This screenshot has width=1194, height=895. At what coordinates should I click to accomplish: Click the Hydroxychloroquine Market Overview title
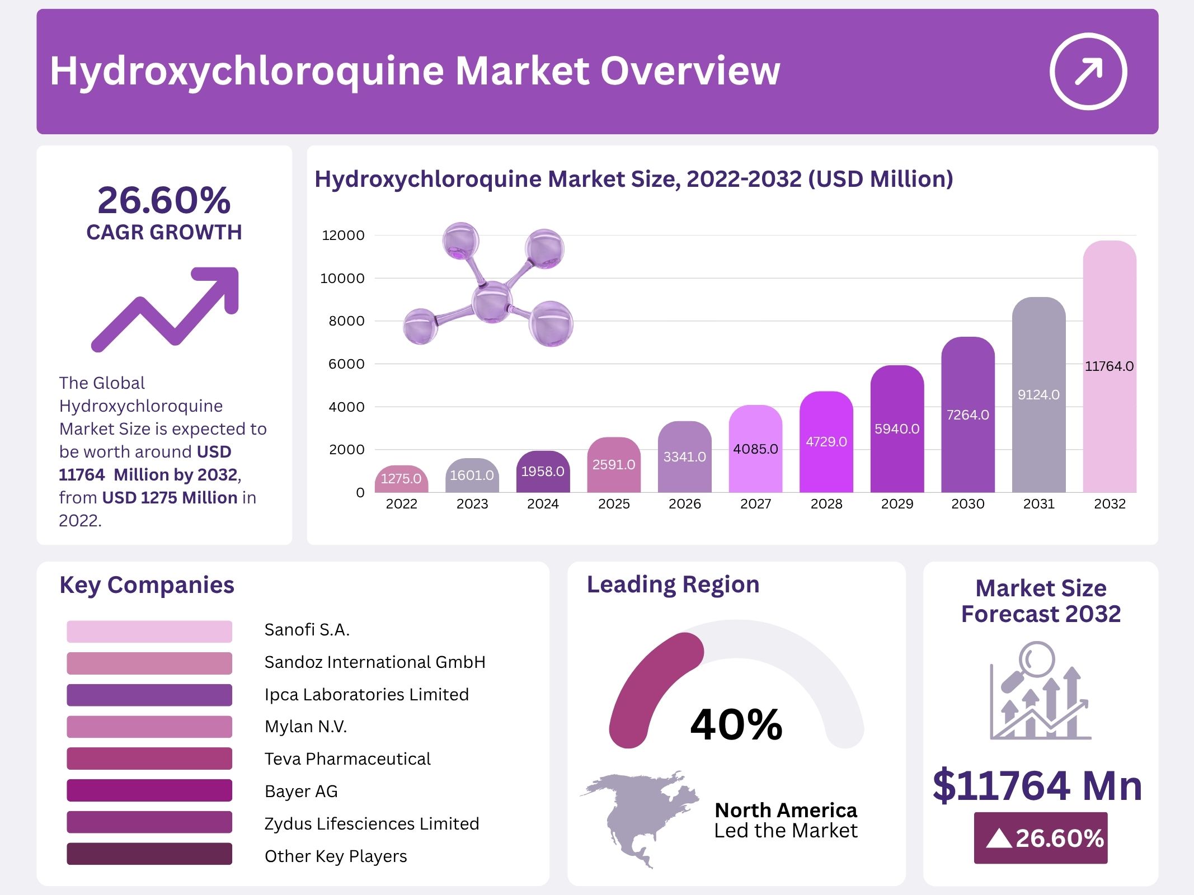click(x=415, y=71)
